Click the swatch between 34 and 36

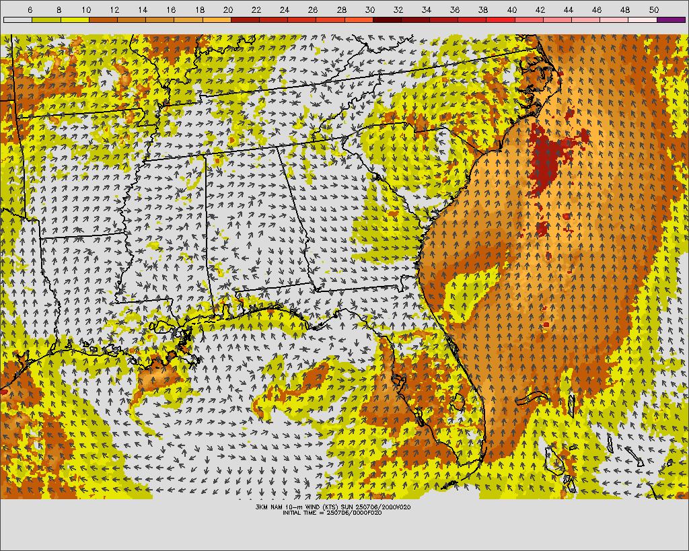tap(444, 20)
